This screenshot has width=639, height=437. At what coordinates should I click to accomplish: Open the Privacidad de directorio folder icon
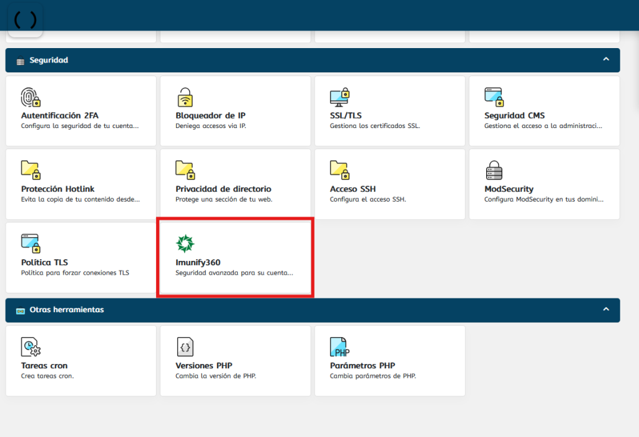click(x=185, y=170)
